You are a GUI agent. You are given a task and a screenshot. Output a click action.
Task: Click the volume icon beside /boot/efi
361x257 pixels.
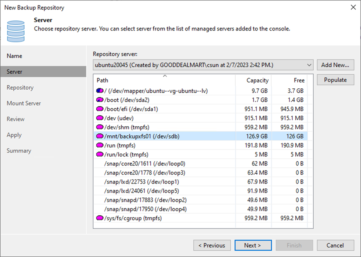[100, 109]
